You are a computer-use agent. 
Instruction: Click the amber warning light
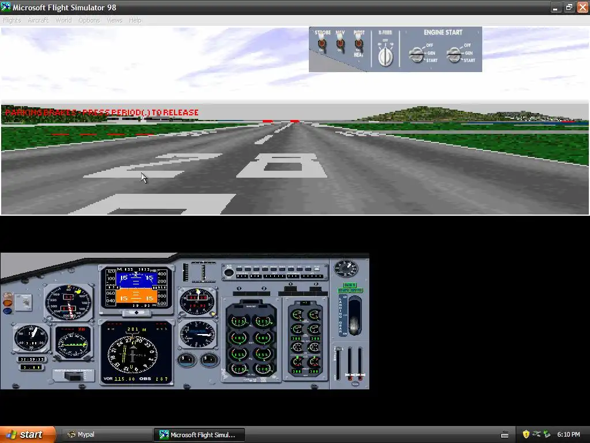coord(7,302)
